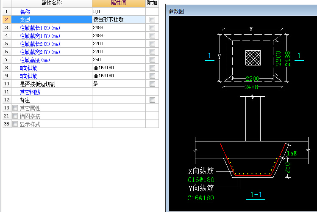This screenshot has height=212, width=317.
Task: Enable the 附加 checkbox for 柱墩截长2 (X)
Action: click(152, 44)
